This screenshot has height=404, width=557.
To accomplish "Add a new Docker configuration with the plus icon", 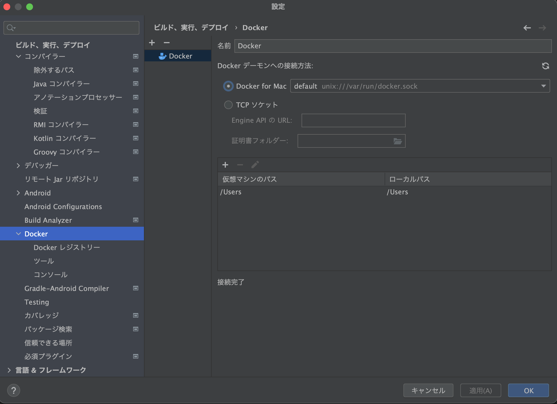I will point(152,43).
